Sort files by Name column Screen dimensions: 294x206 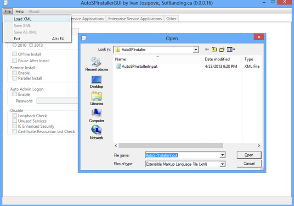[x=158, y=59]
